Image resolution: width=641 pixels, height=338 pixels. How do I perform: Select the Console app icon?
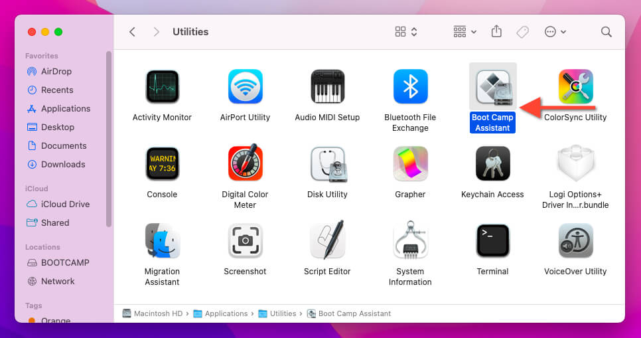(x=163, y=163)
